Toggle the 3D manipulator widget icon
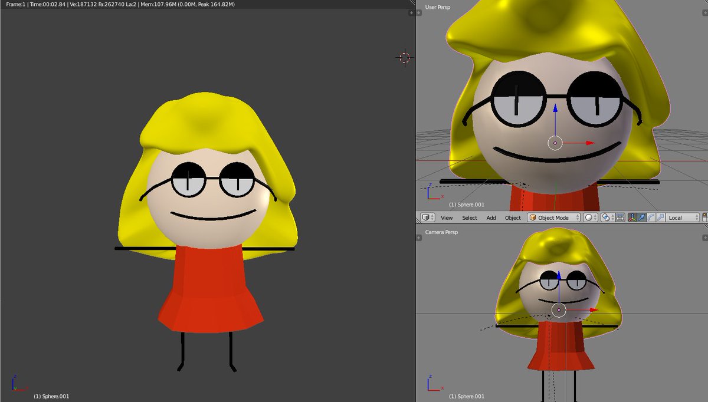The image size is (708, 402). pyautogui.click(x=632, y=218)
